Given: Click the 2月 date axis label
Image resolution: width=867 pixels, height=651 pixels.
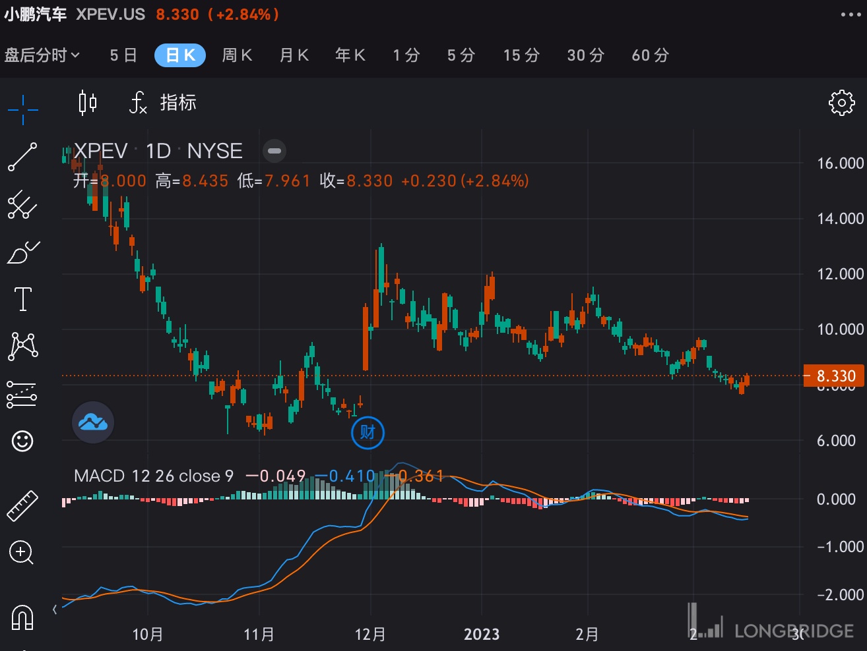Looking at the screenshot, I should tap(587, 635).
